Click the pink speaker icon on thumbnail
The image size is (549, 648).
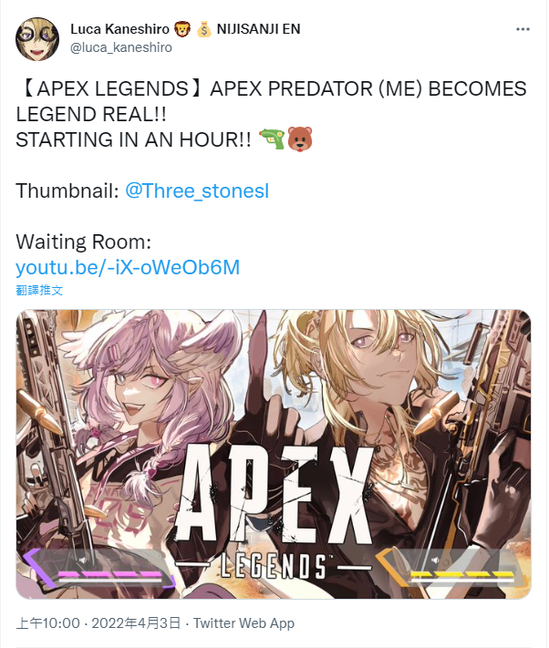click(83, 560)
